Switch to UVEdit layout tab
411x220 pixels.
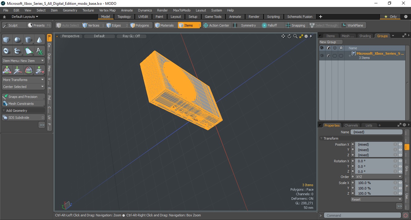point(143,17)
